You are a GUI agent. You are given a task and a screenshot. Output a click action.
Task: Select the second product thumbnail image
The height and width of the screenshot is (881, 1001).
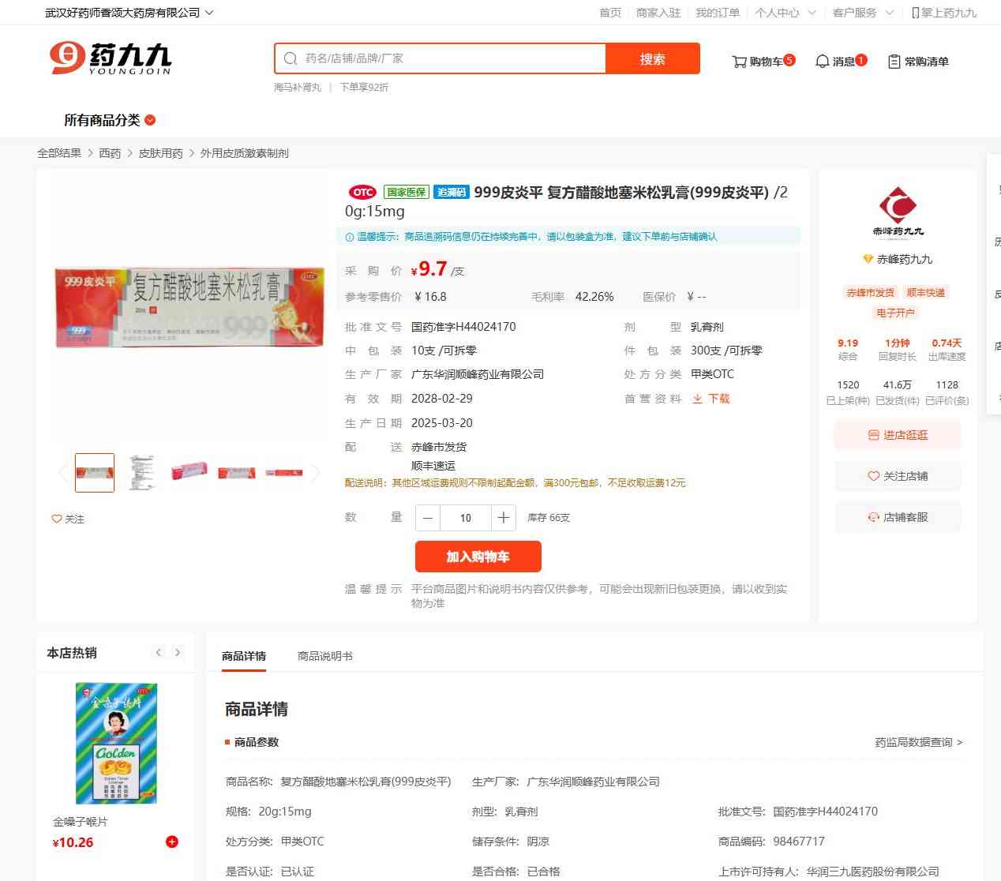tap(142, 473)
